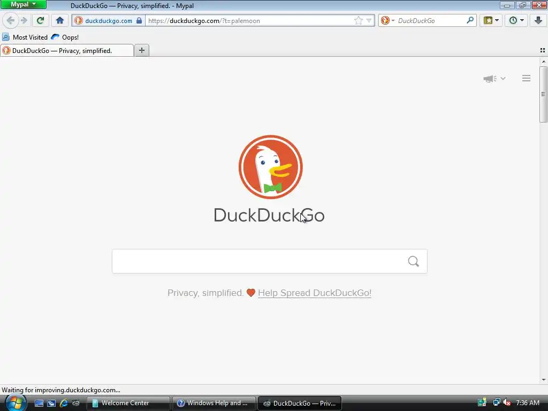Open the search engine selector dropdown
This screenshot has height=411, width=548.
pos(387,21)
